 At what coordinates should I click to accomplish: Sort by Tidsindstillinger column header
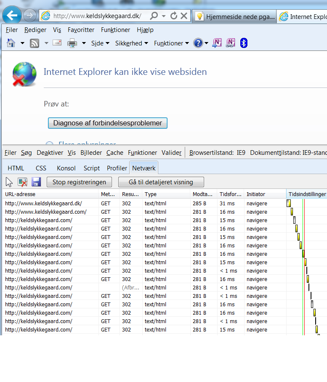tap(306, 194)
